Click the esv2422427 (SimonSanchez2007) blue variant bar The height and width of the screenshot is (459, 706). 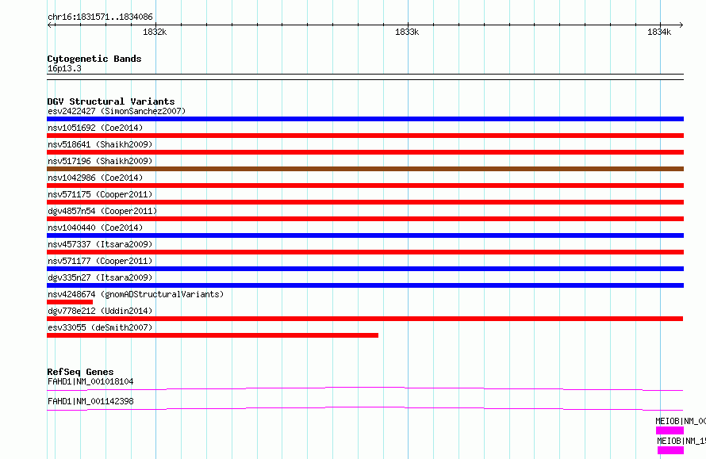tap(365, 119)
